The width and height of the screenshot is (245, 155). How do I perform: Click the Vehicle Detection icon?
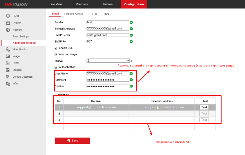point(8,77)
